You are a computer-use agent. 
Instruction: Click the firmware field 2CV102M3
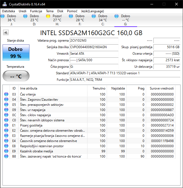tap(94, 41)
